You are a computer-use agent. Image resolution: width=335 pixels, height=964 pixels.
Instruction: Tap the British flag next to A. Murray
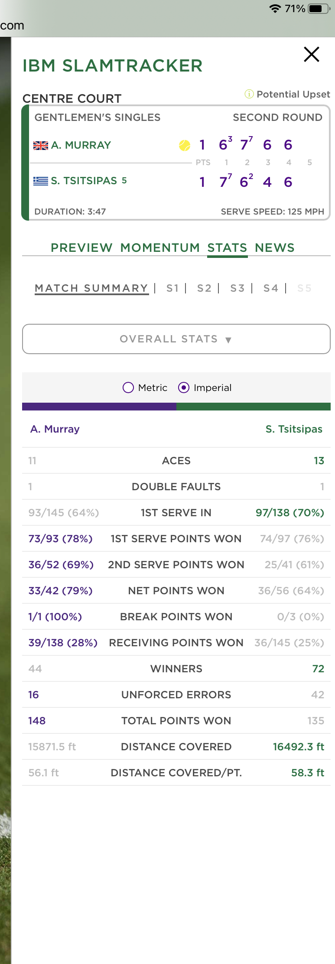point(41,146)
